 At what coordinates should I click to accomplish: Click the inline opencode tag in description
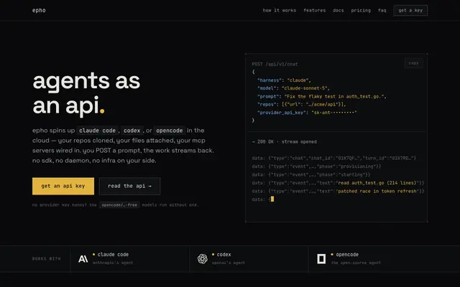170,131
